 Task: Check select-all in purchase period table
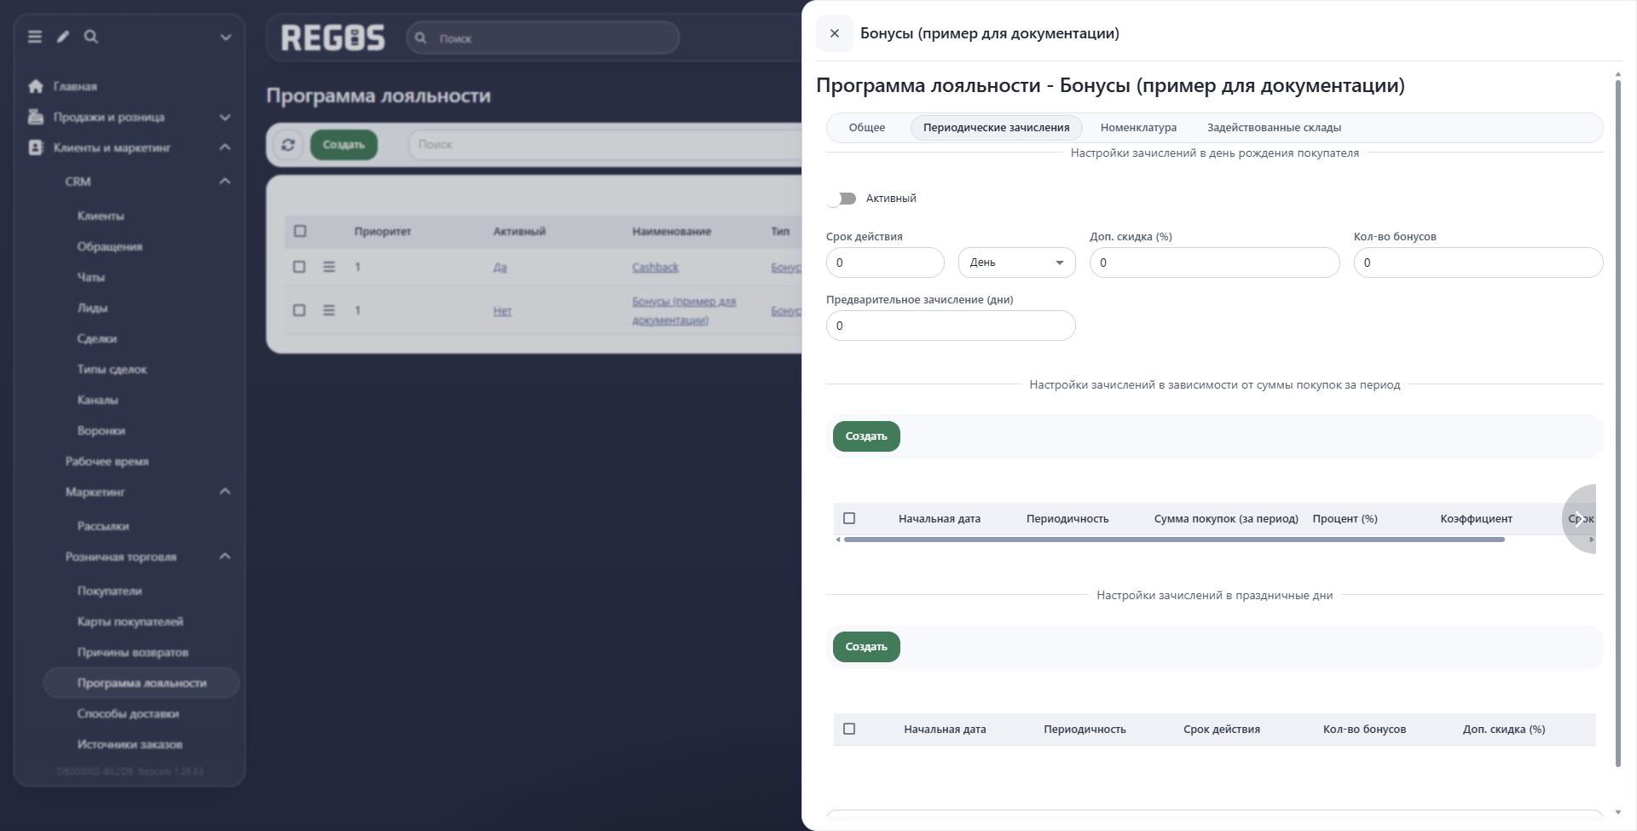tap(849, 518)
